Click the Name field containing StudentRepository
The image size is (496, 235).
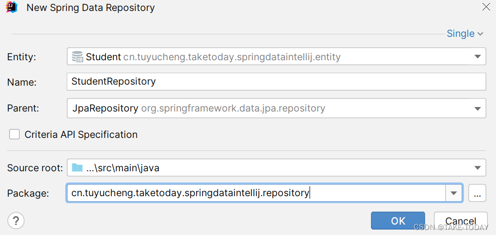[276, 81]
